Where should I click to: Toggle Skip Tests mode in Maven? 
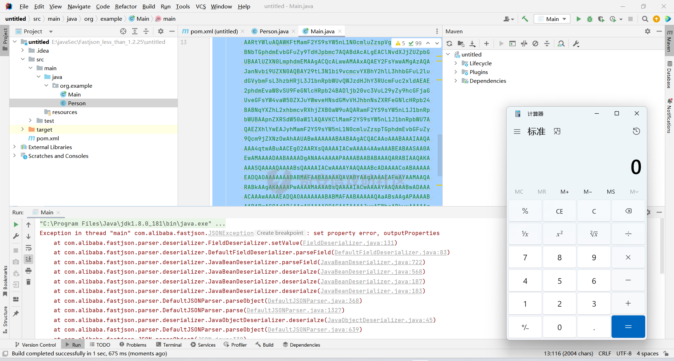(535, 44)
